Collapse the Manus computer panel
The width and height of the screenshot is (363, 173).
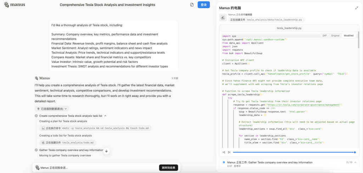pos(357,8)
